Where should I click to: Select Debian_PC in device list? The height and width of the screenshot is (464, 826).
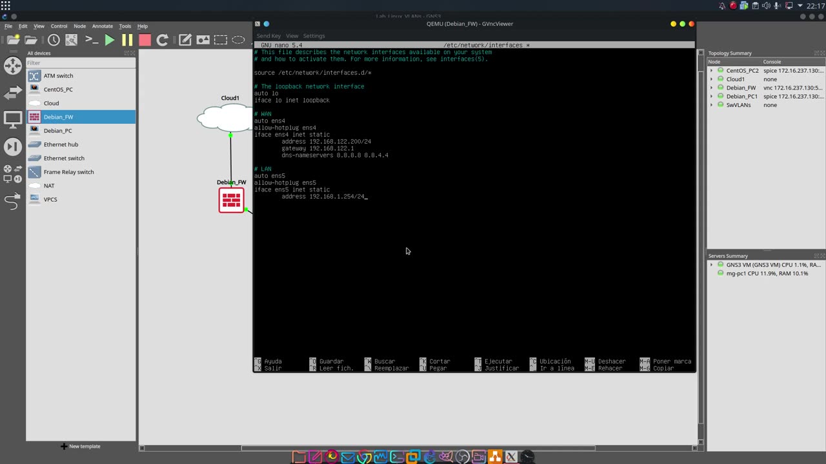coord(81,131)
